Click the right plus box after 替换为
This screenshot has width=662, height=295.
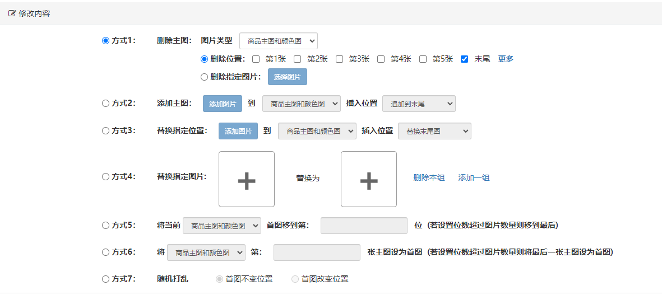368,179
